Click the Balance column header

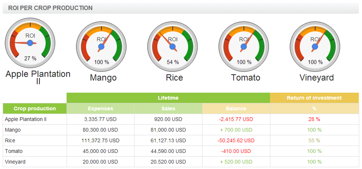click(x=236, y=109)
